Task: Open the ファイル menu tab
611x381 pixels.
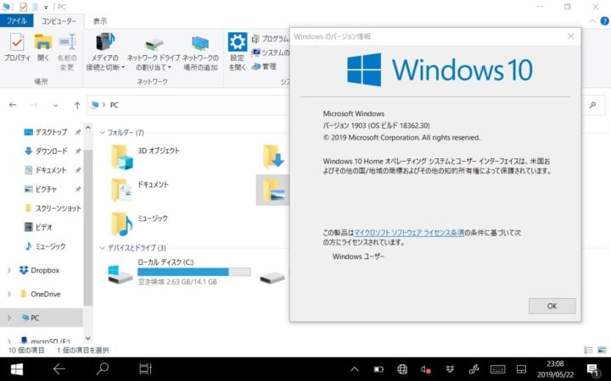Action: coord(19,20)
